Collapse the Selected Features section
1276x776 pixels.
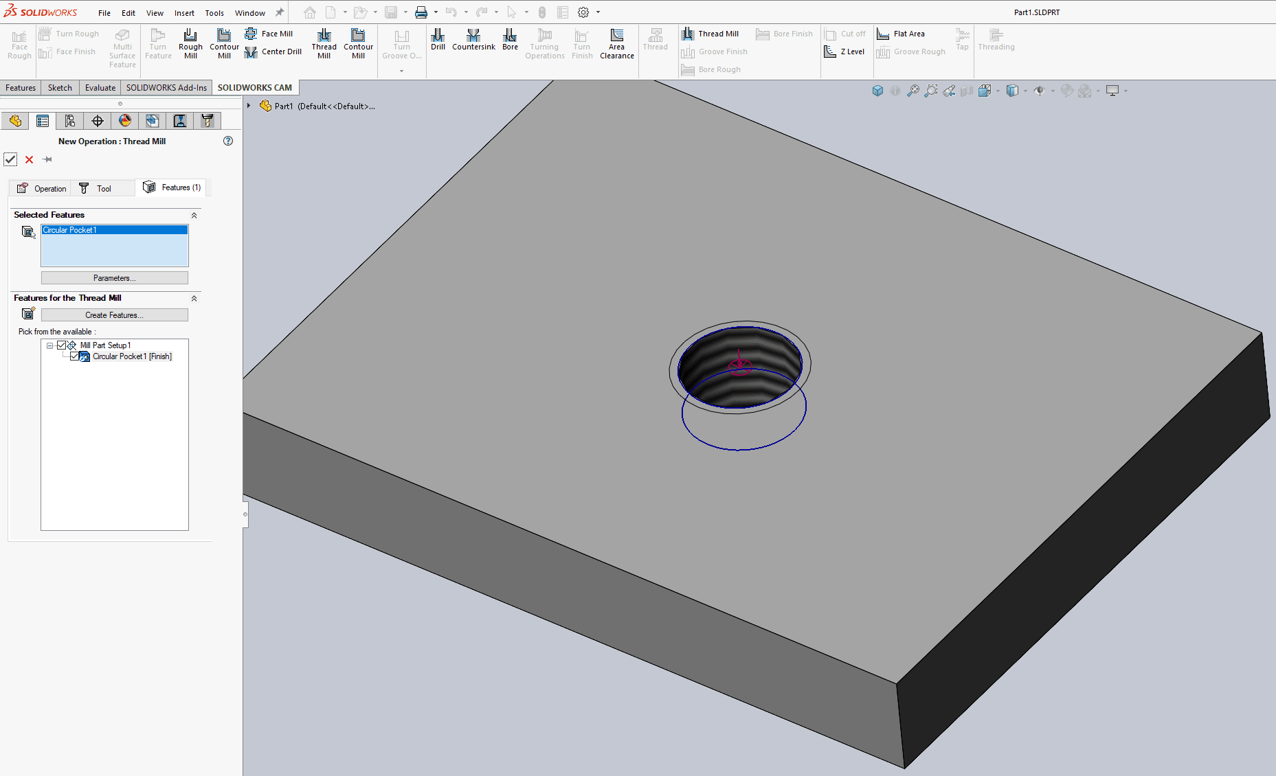pos(194,215)
